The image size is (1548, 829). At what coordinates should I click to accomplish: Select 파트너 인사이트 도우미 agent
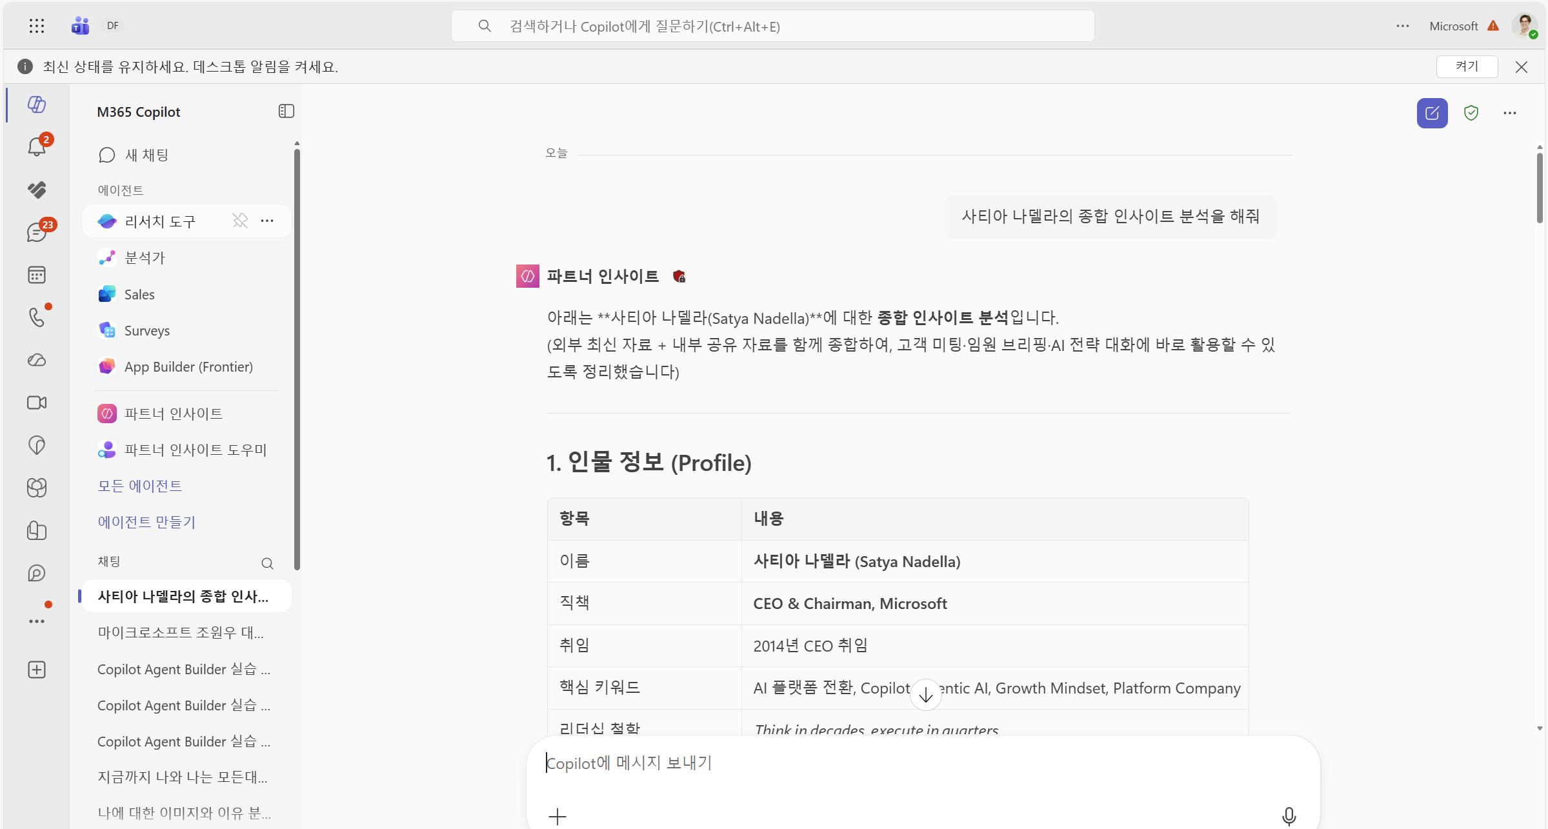(187, 450)
